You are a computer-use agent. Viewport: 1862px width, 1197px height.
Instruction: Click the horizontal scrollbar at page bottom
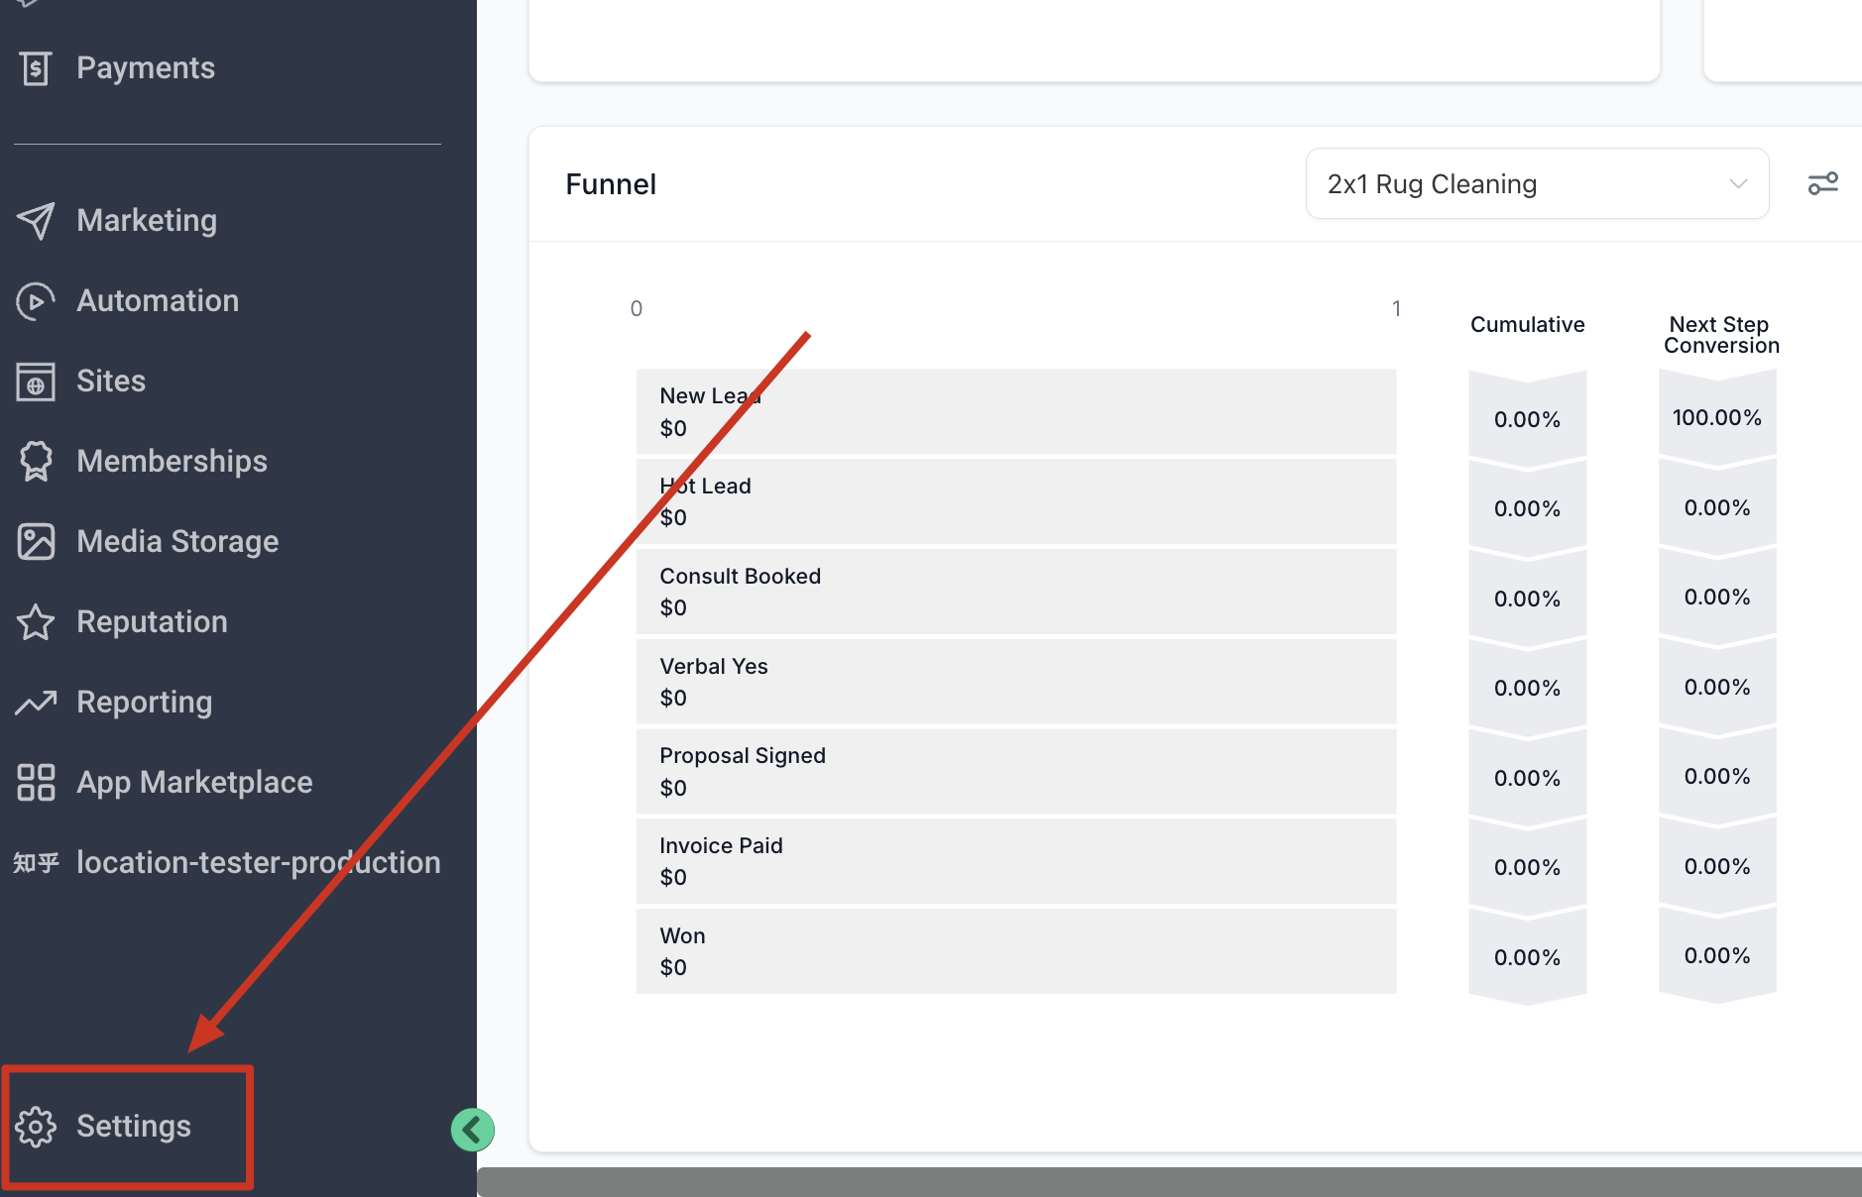1169,1182
